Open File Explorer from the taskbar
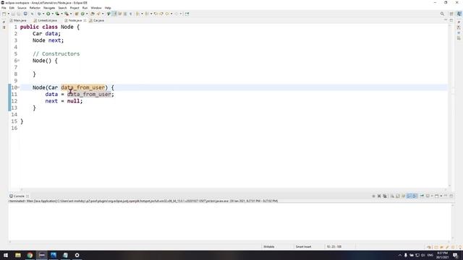This screenshot has width=463, height=260. click(18, 255)
